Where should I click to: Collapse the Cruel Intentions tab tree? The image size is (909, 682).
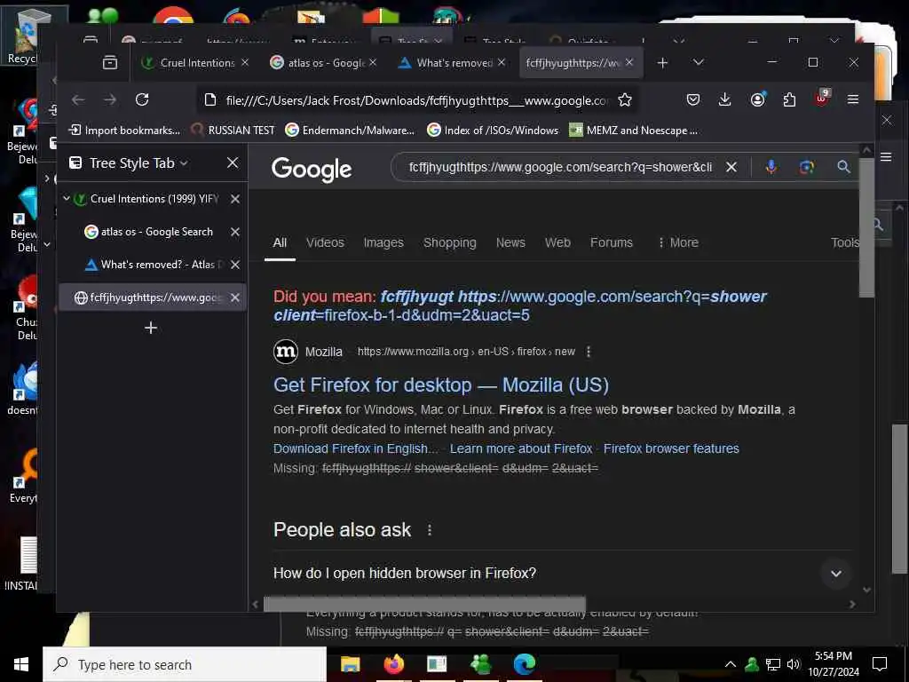point(67,198)
